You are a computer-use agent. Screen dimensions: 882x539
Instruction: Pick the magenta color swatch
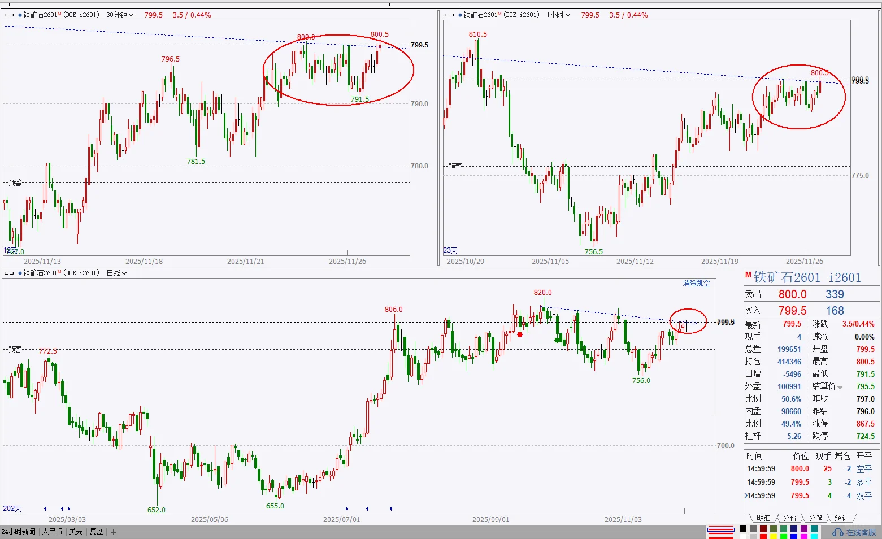pos(804,536)
